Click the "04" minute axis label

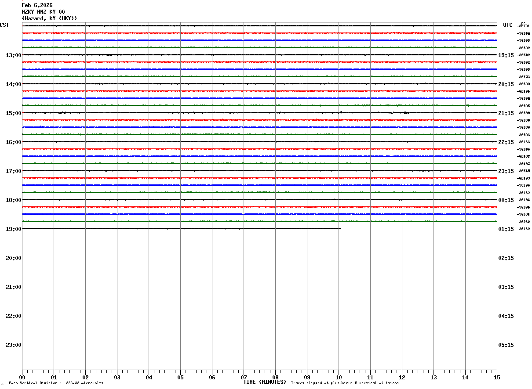(149, 378)
